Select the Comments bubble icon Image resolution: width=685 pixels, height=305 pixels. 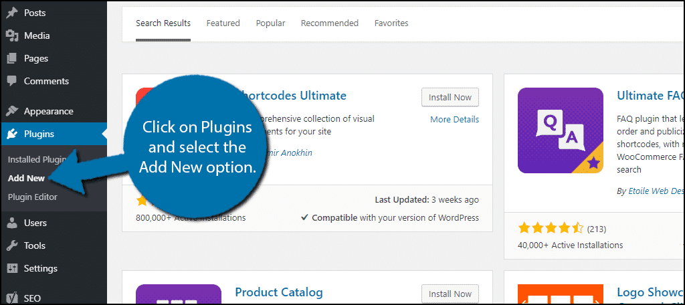(12, 82)
